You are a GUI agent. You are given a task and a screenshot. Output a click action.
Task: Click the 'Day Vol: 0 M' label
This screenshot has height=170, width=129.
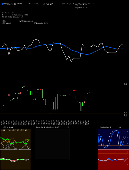pos(81,7)
